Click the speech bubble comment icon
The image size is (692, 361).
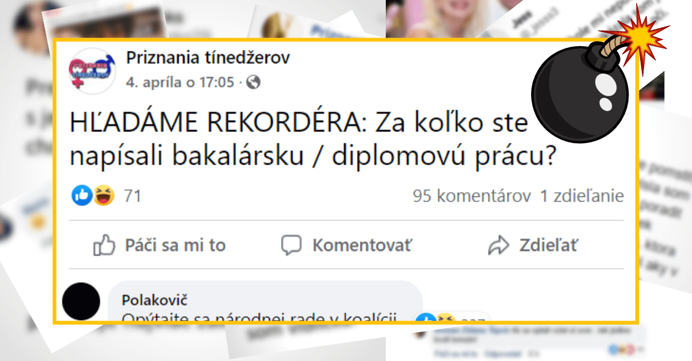[x=292, y=245]
